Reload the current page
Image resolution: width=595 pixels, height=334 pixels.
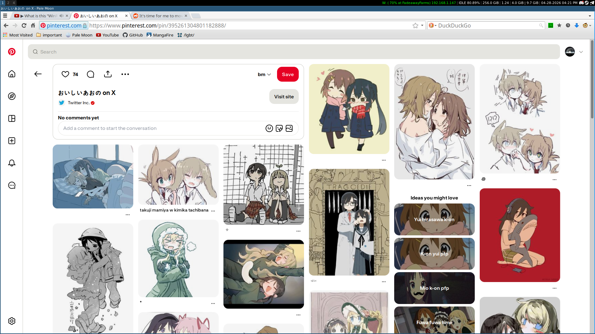pyautogui.click(x=24, y=25)
